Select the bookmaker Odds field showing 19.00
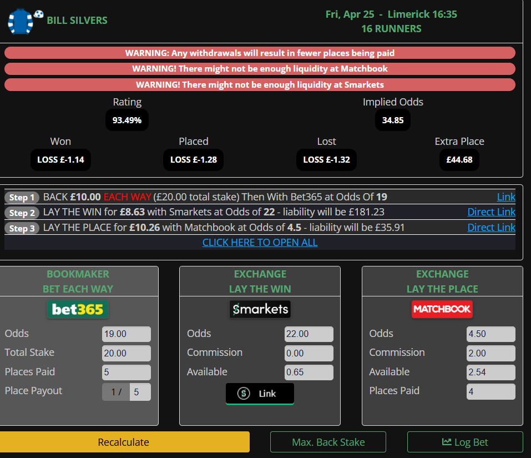Screen dimensions: 531x458 pyautogui.click(x=127, y=334)
